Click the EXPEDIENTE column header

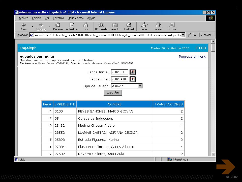pyautogui.click(x=65, y=104)
